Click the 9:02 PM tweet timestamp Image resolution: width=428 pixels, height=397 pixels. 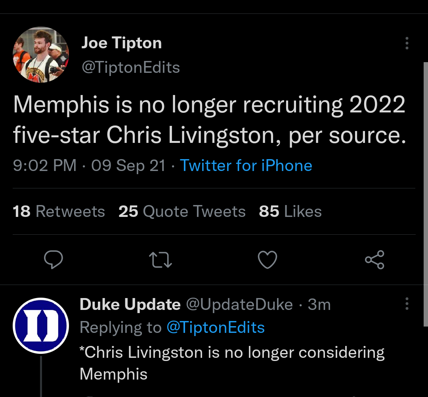pyautogui.click(x=44, y=165)
